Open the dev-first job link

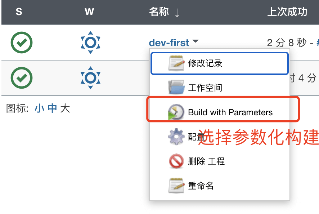169,43
